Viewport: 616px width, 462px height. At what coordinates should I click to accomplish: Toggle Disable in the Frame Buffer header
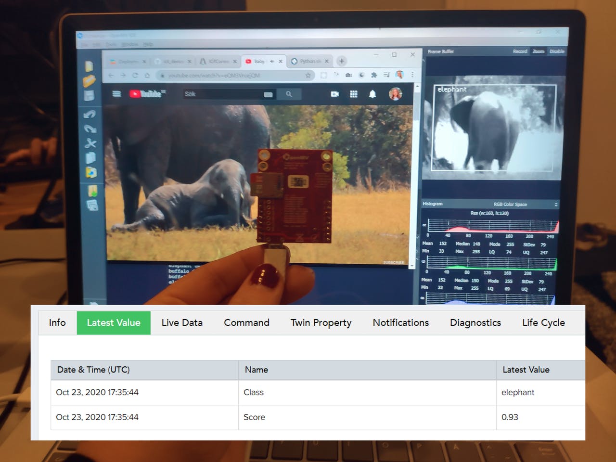click(557, 51)
